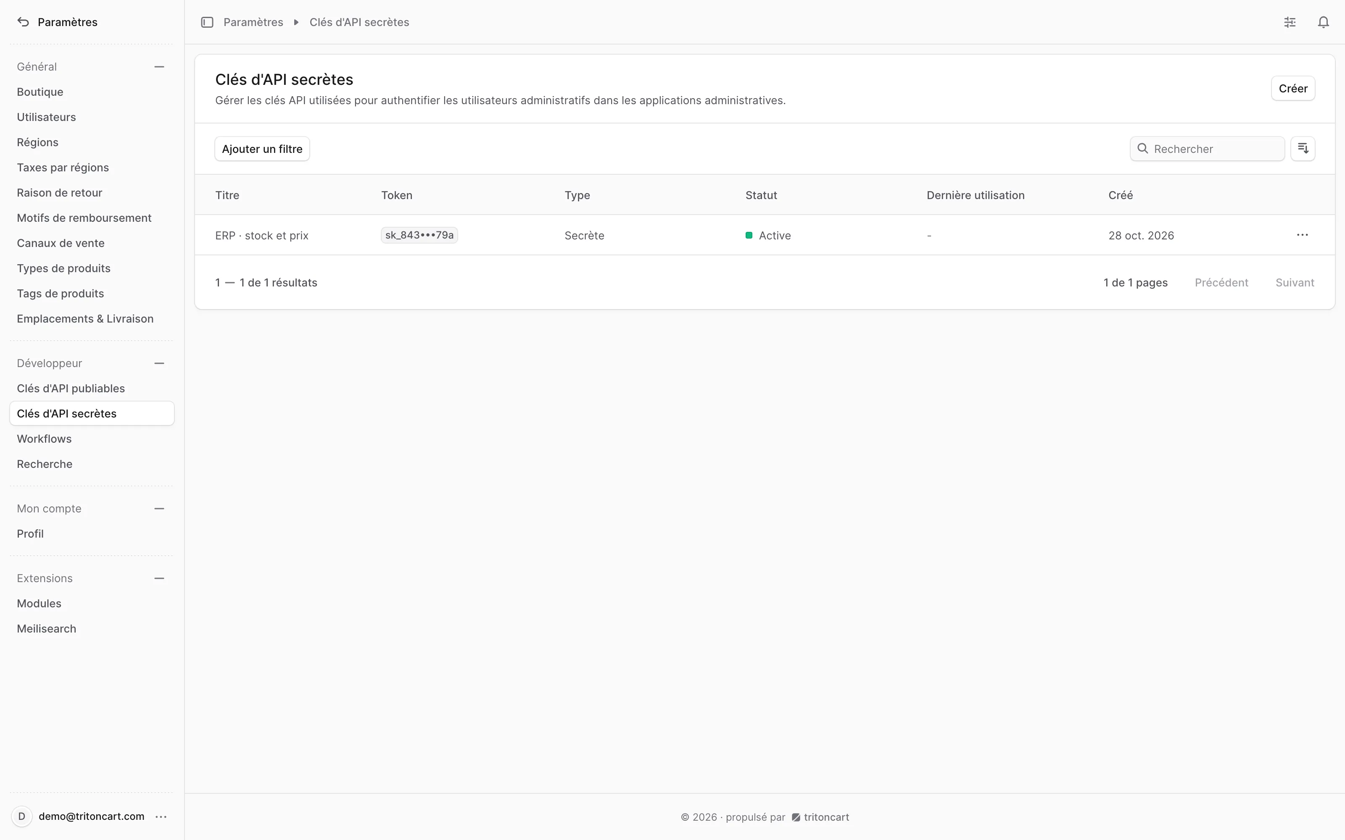Image resolution: width=1345 pixels, height=840 pixels.
Task: Open Taxes par régions
Action: coord(92,167)
